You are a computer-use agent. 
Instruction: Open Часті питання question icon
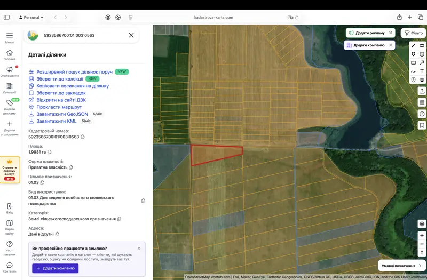10,244
